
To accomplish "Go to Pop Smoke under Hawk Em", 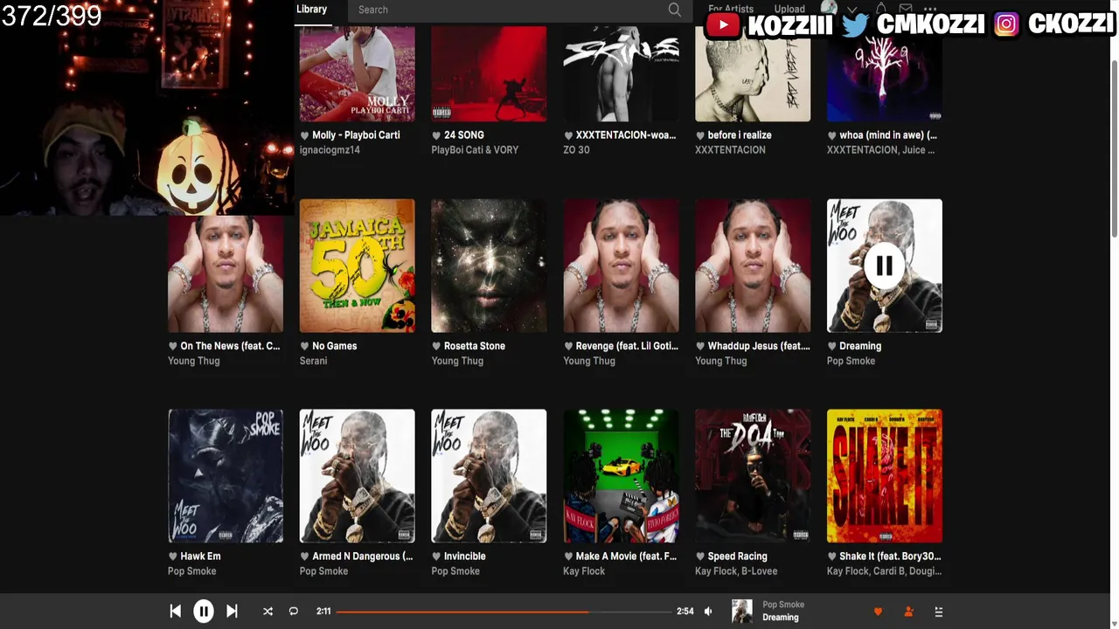I will coord(192,571).
